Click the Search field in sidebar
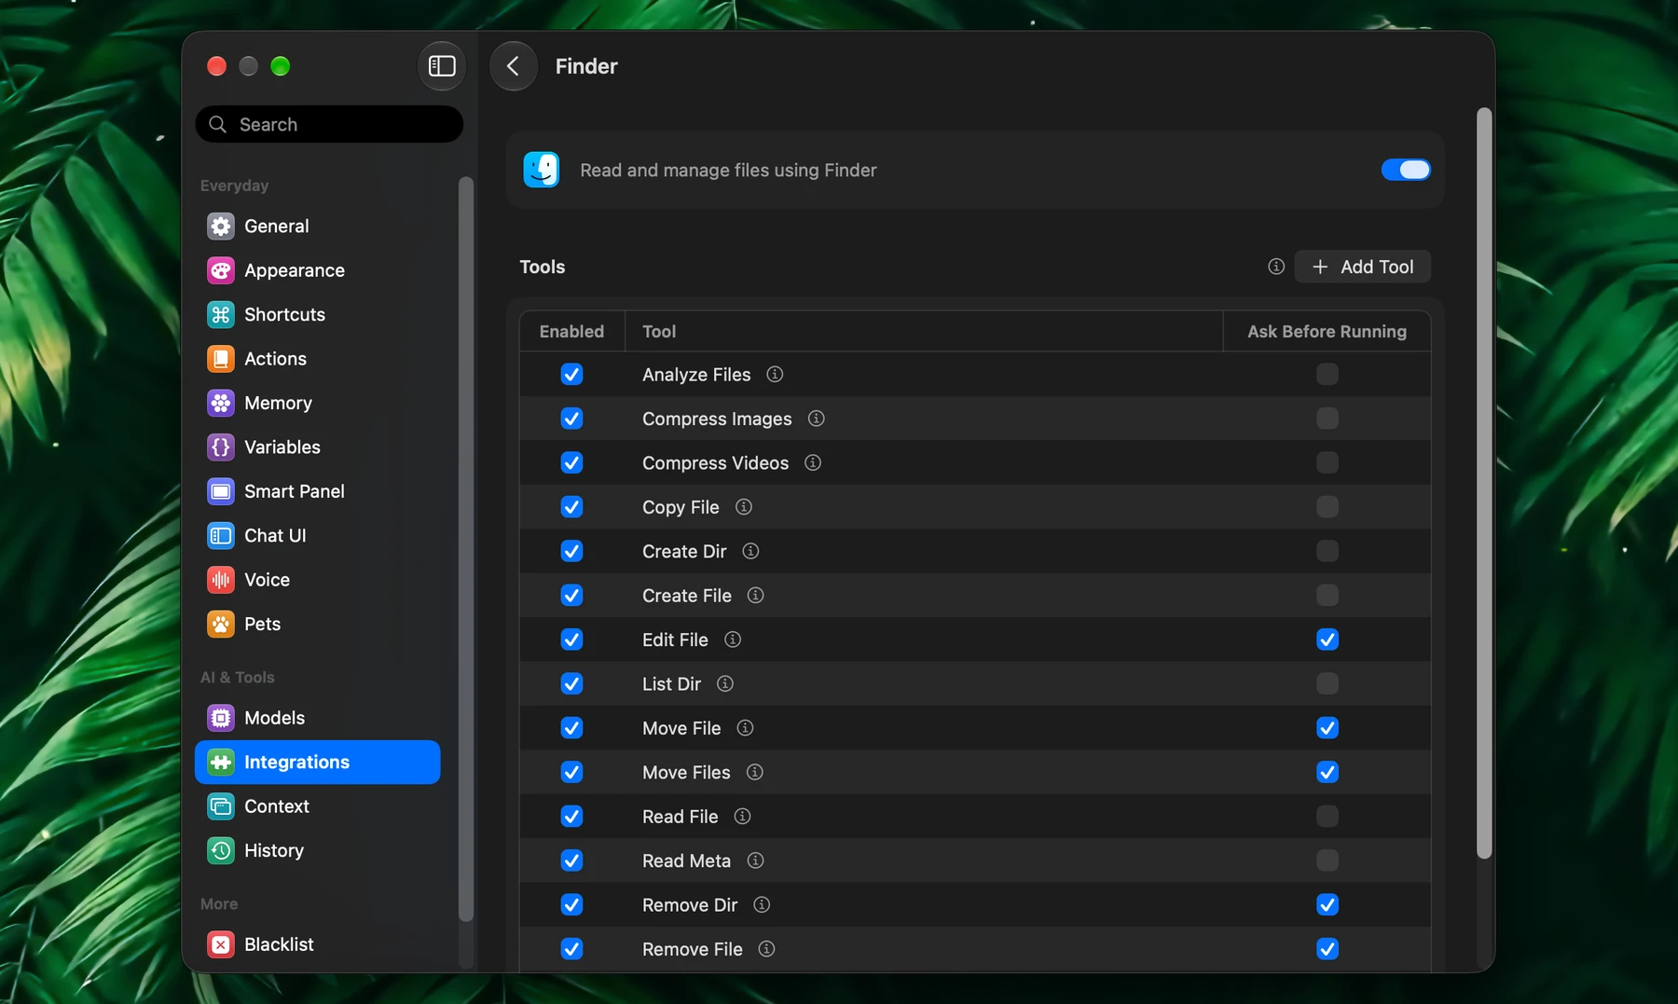The width and height of the screenshot is (1678, 1004). coord(329,124)
